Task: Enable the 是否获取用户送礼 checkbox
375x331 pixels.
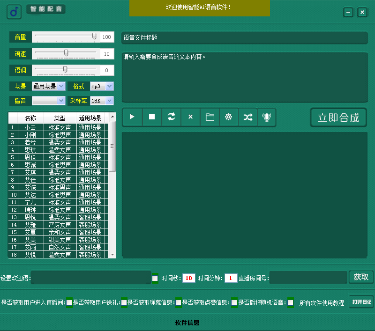Action: point(124,303)
